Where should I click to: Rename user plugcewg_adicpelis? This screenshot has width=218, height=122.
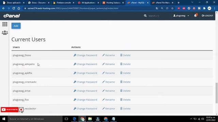108,64
